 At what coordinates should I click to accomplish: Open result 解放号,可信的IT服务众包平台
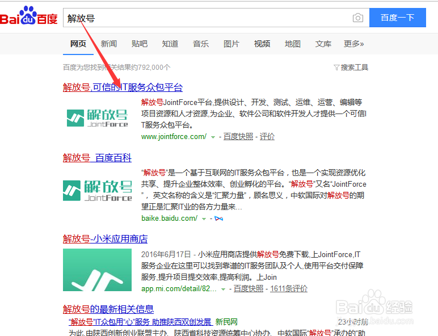point(123,87)
